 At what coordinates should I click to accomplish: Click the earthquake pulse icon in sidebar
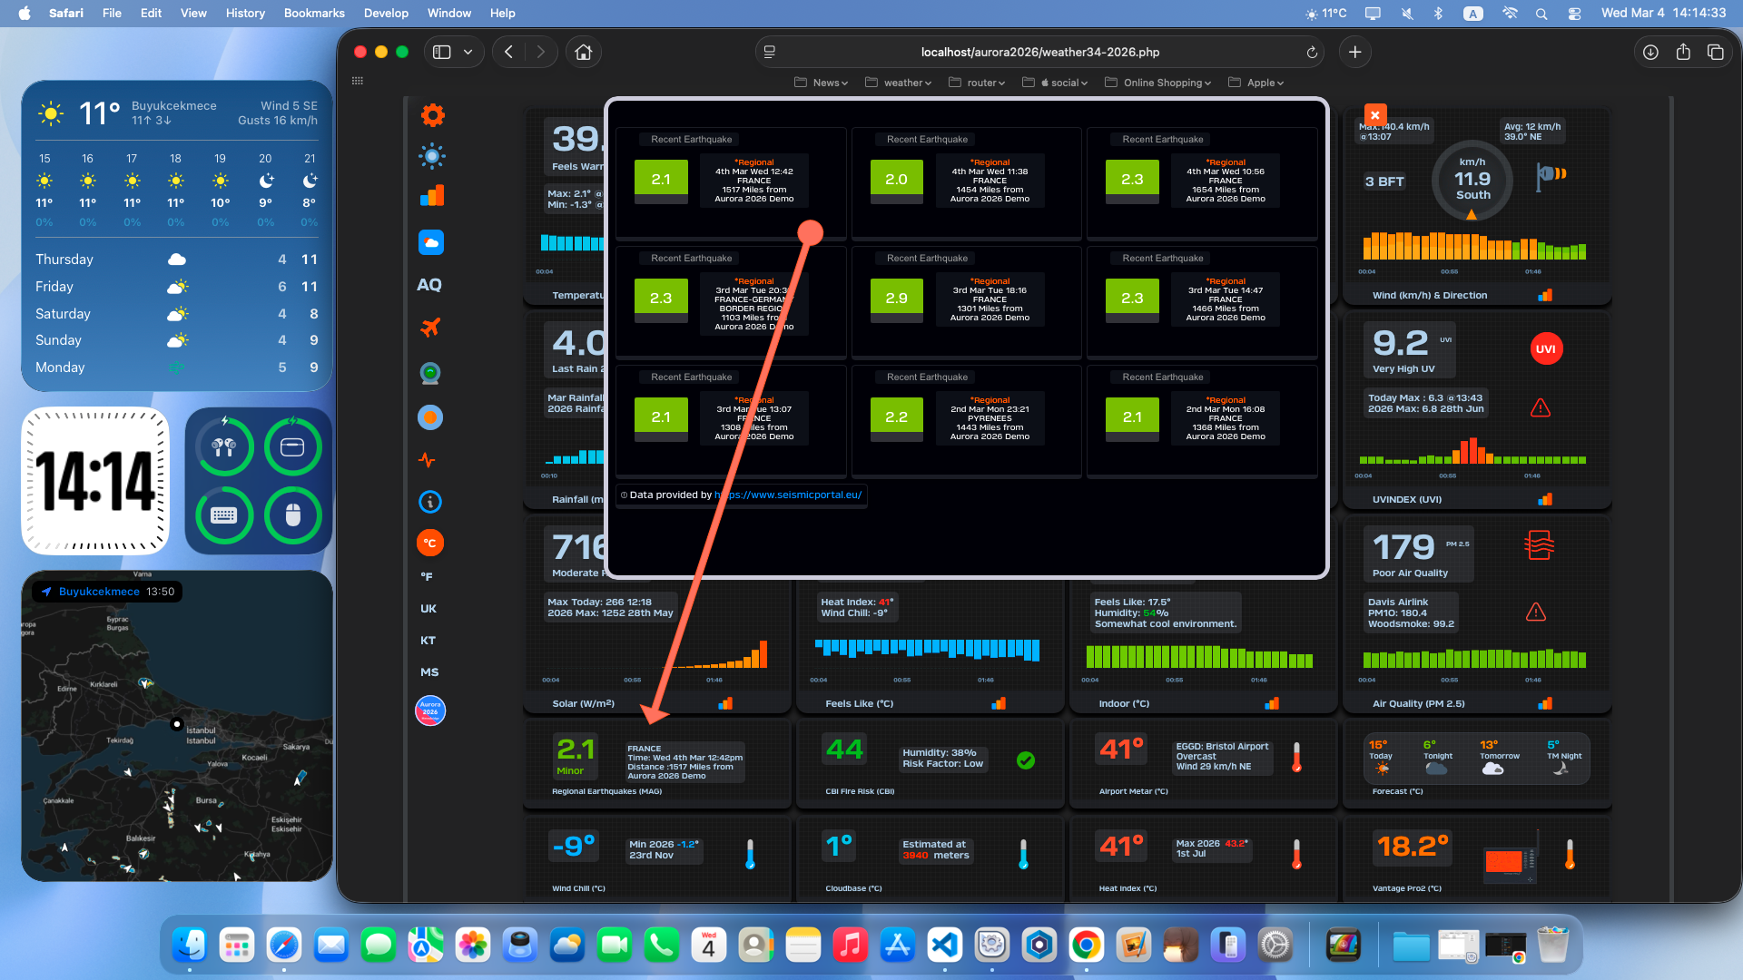coord(428,460)
